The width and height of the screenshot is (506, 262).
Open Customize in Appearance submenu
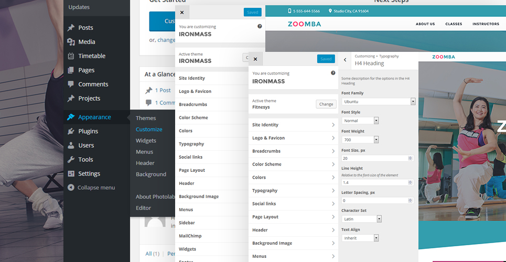click(x=149, y=129)
